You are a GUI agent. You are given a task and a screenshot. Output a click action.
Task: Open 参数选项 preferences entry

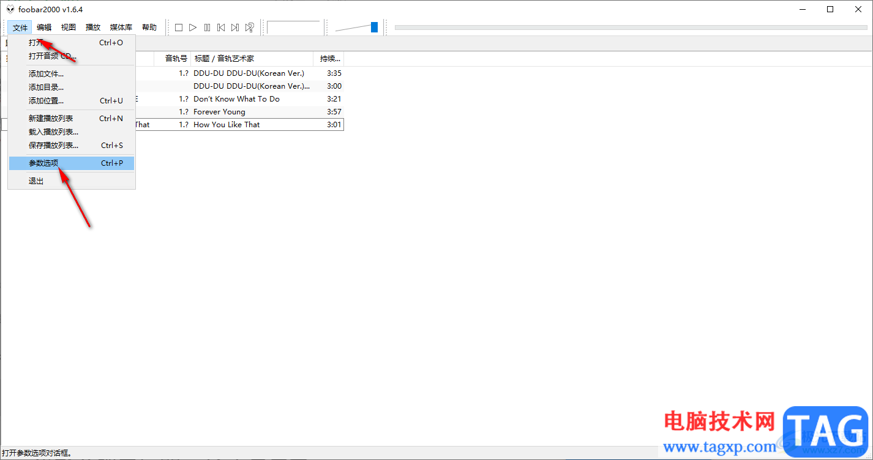72,163
